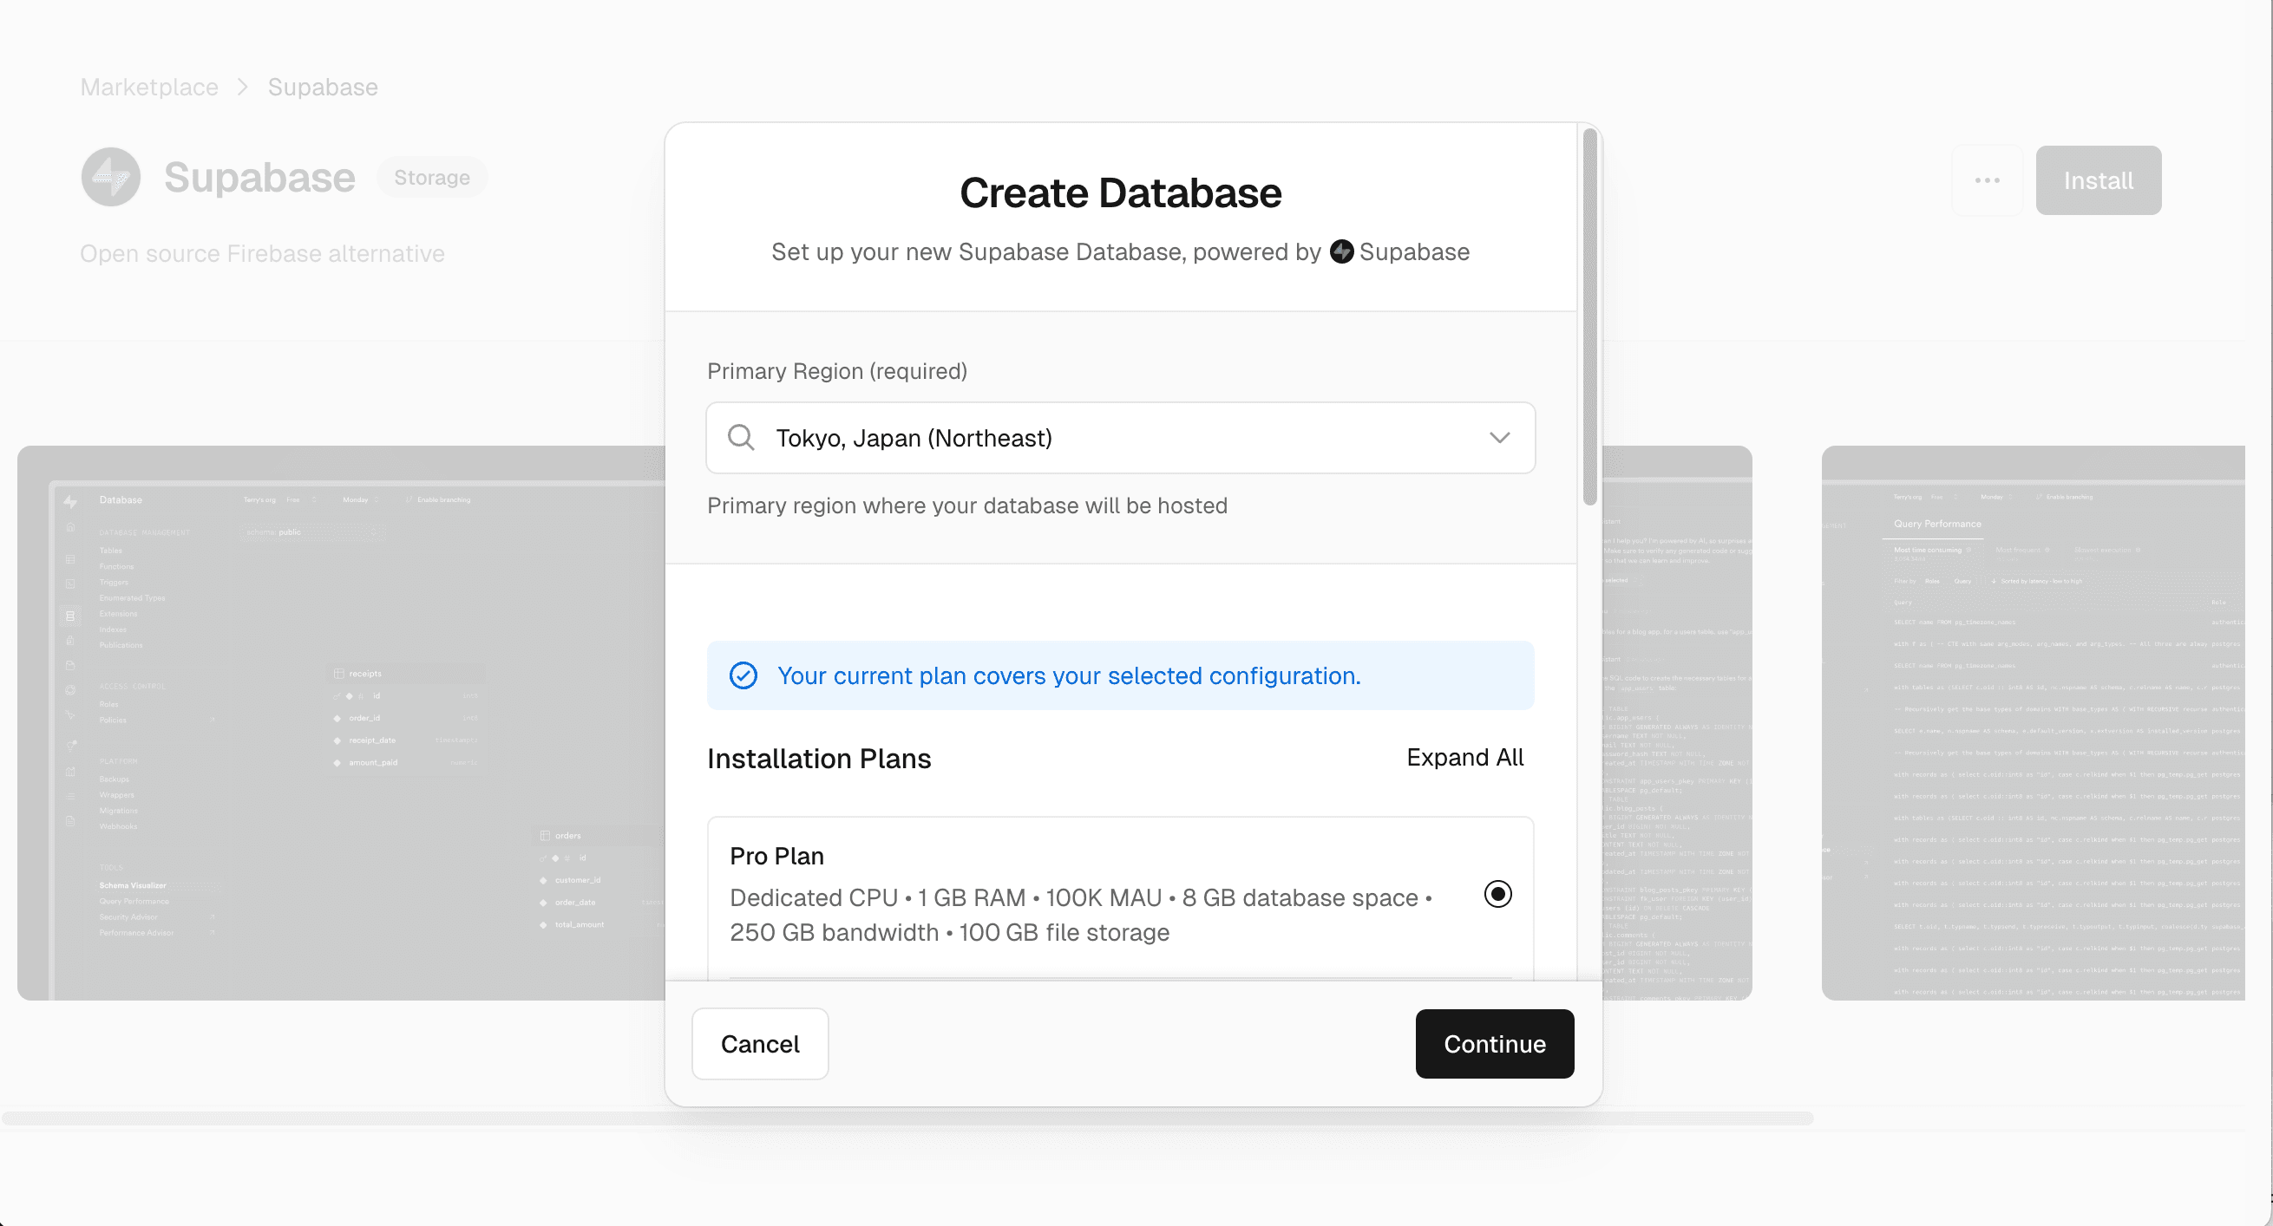The height and width of the screenshot is (1226, 2273).
Task: Click the Install button on Supabase page
Action: pyautogui.click(x=2098, y=180)
